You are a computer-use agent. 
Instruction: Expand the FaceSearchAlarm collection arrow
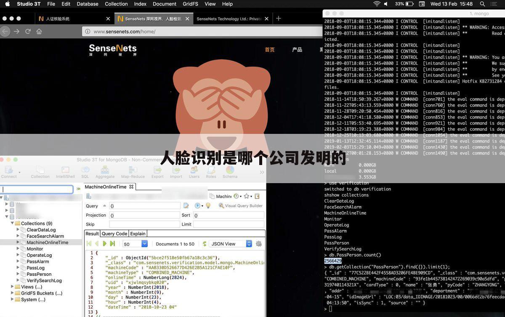pyautogui.click(x=18, y=236)
